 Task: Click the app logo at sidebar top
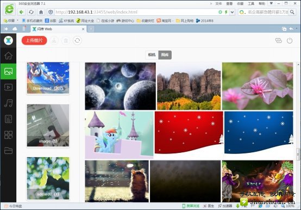click(8, 41)
